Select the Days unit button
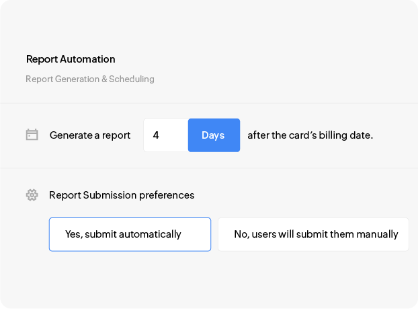The image size is (418, 309). point(213,135)
